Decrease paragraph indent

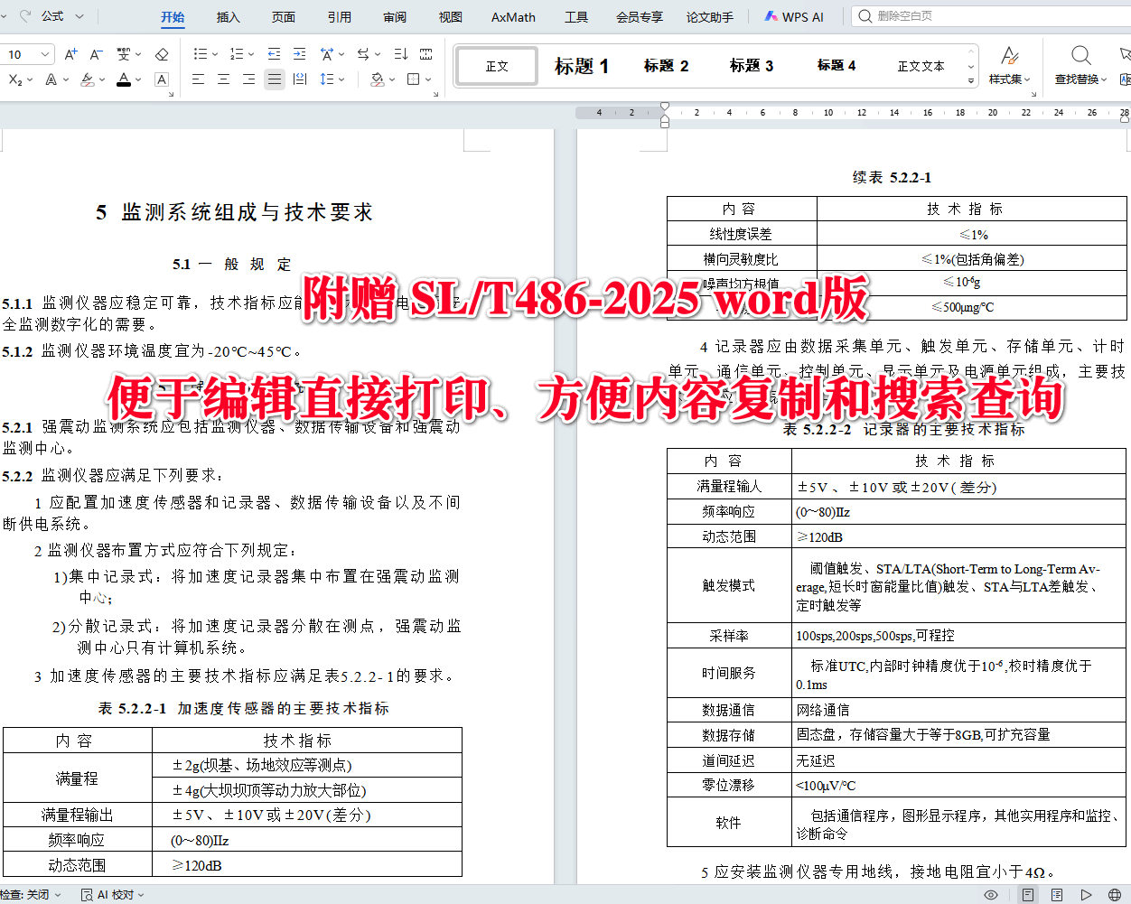click(x=275, y=54)
